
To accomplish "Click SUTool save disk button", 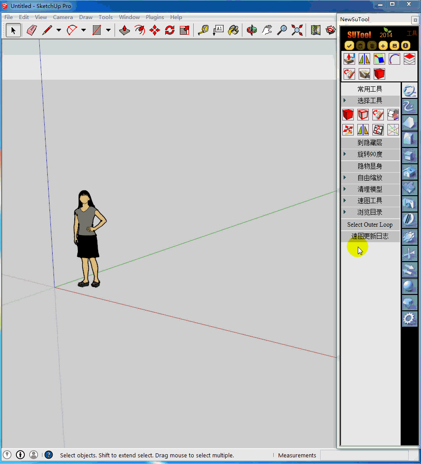I will pos(394,46).
